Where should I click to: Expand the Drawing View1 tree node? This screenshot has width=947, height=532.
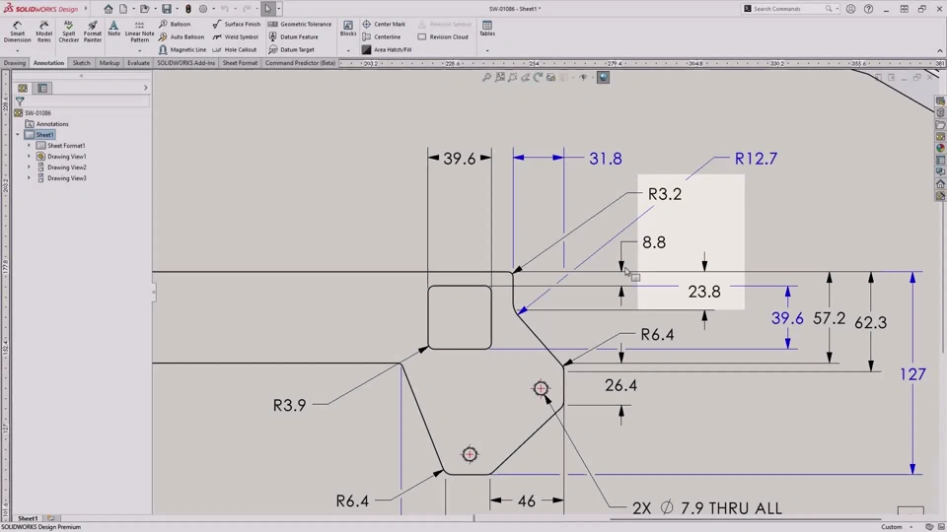[x=30, y=157]
